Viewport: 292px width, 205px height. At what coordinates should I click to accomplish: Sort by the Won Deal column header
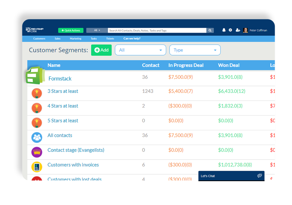229,65
